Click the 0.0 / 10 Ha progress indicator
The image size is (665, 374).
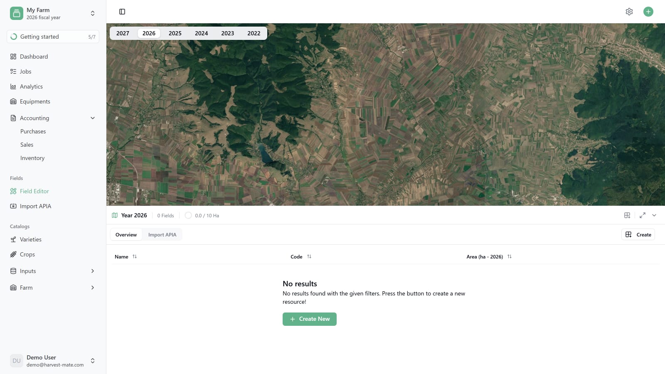202,215
